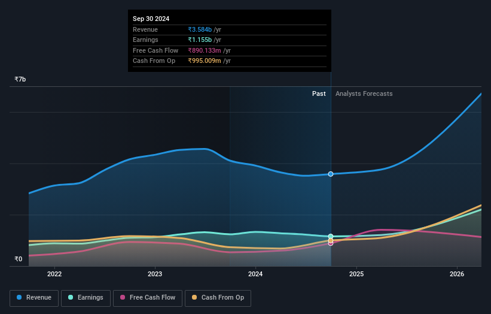Click the ₹995.009m cash from op value
The width and height of the screenshot is (491, 314).
pos(205,61)
